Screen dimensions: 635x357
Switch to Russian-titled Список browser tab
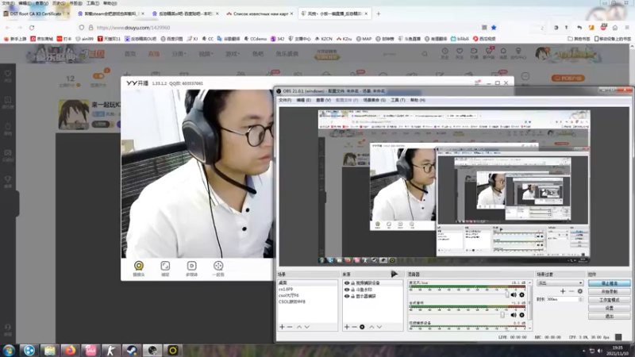[x=261, y=13]
